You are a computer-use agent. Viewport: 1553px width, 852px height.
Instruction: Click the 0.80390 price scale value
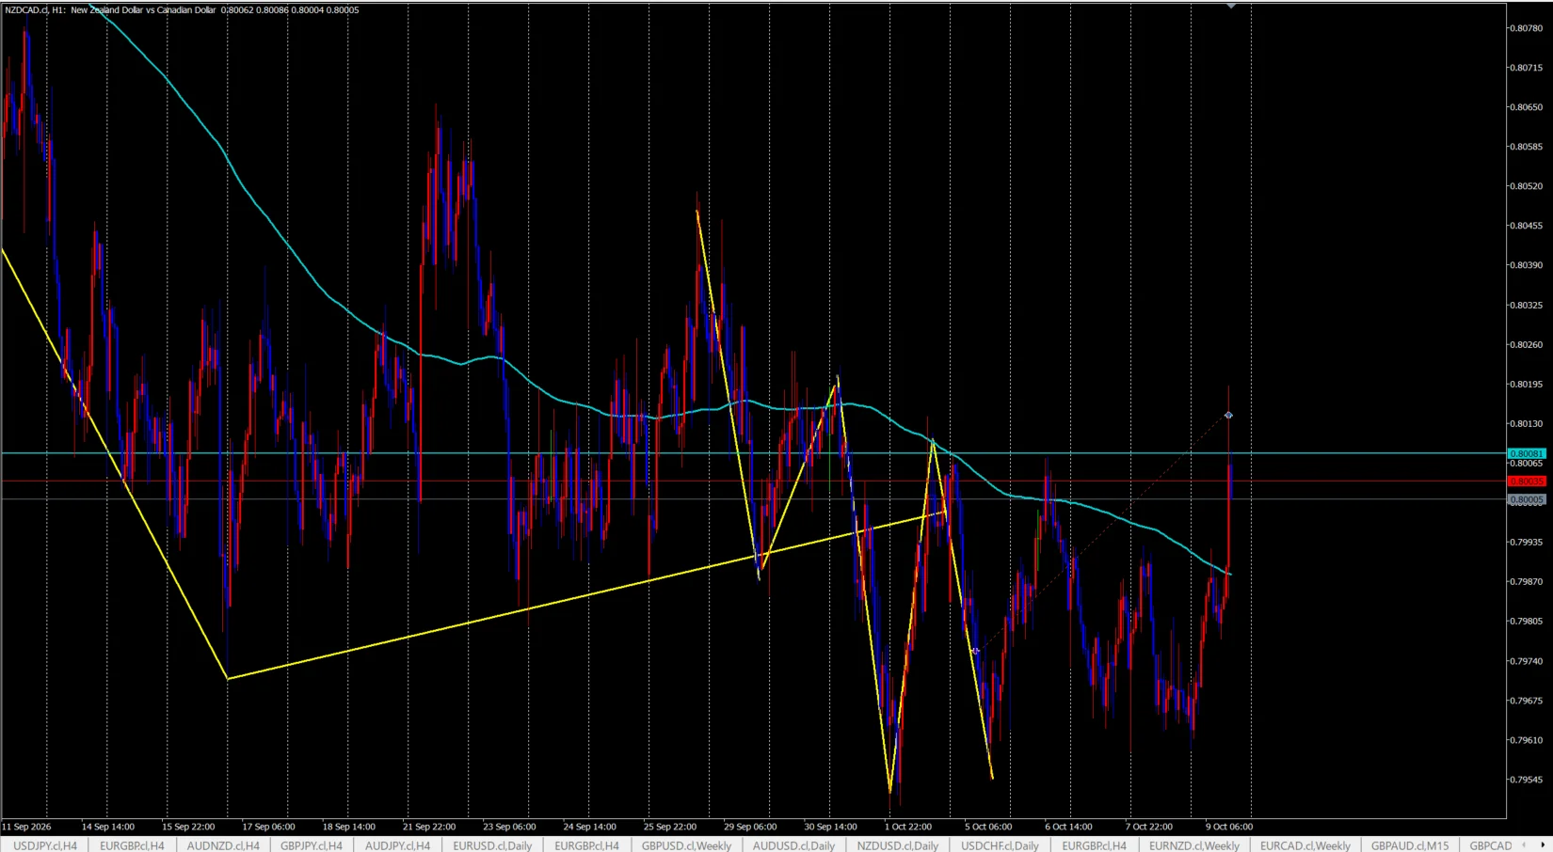(1526, 265)
